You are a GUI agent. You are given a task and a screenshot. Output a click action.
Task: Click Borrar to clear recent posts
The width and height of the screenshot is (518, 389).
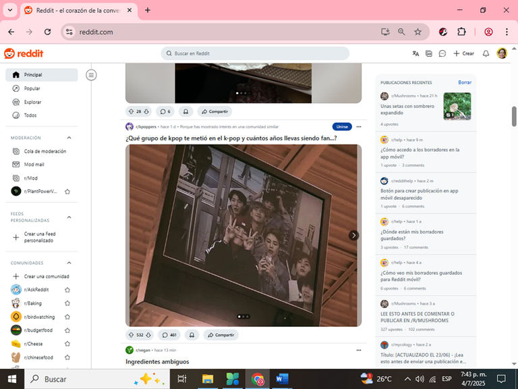point(465,82)
